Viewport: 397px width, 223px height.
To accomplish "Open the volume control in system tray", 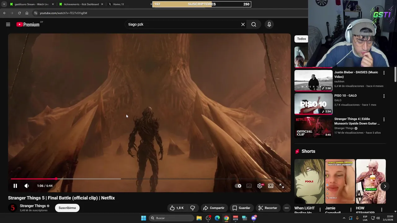I will 378,218.
